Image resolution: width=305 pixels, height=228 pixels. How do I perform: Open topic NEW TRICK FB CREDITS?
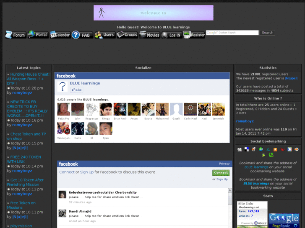pos(27,109)
